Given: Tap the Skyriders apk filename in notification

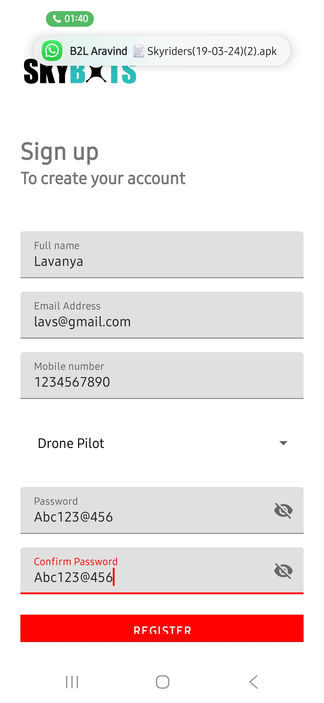Looking at the screenshot, I should click(212, 51).
